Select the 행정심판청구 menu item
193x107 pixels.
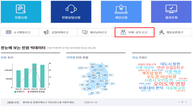click(173, 32)
